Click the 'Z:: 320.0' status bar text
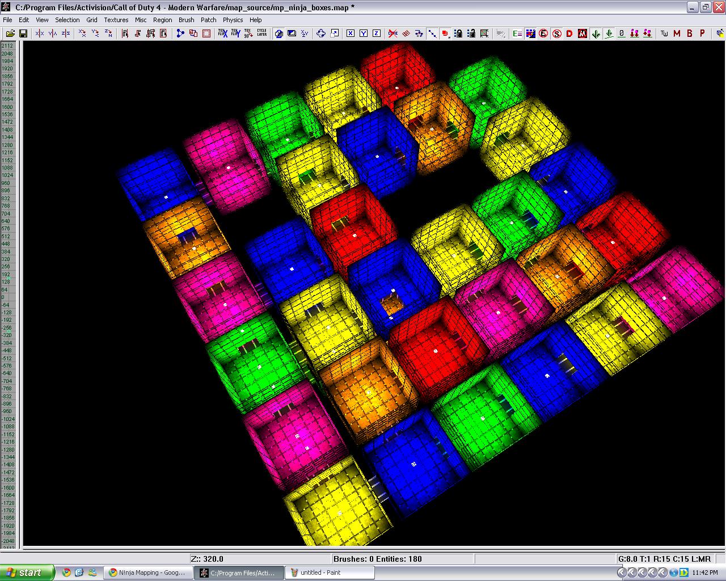The image size is (726, 581). click(x=207, y=559)
